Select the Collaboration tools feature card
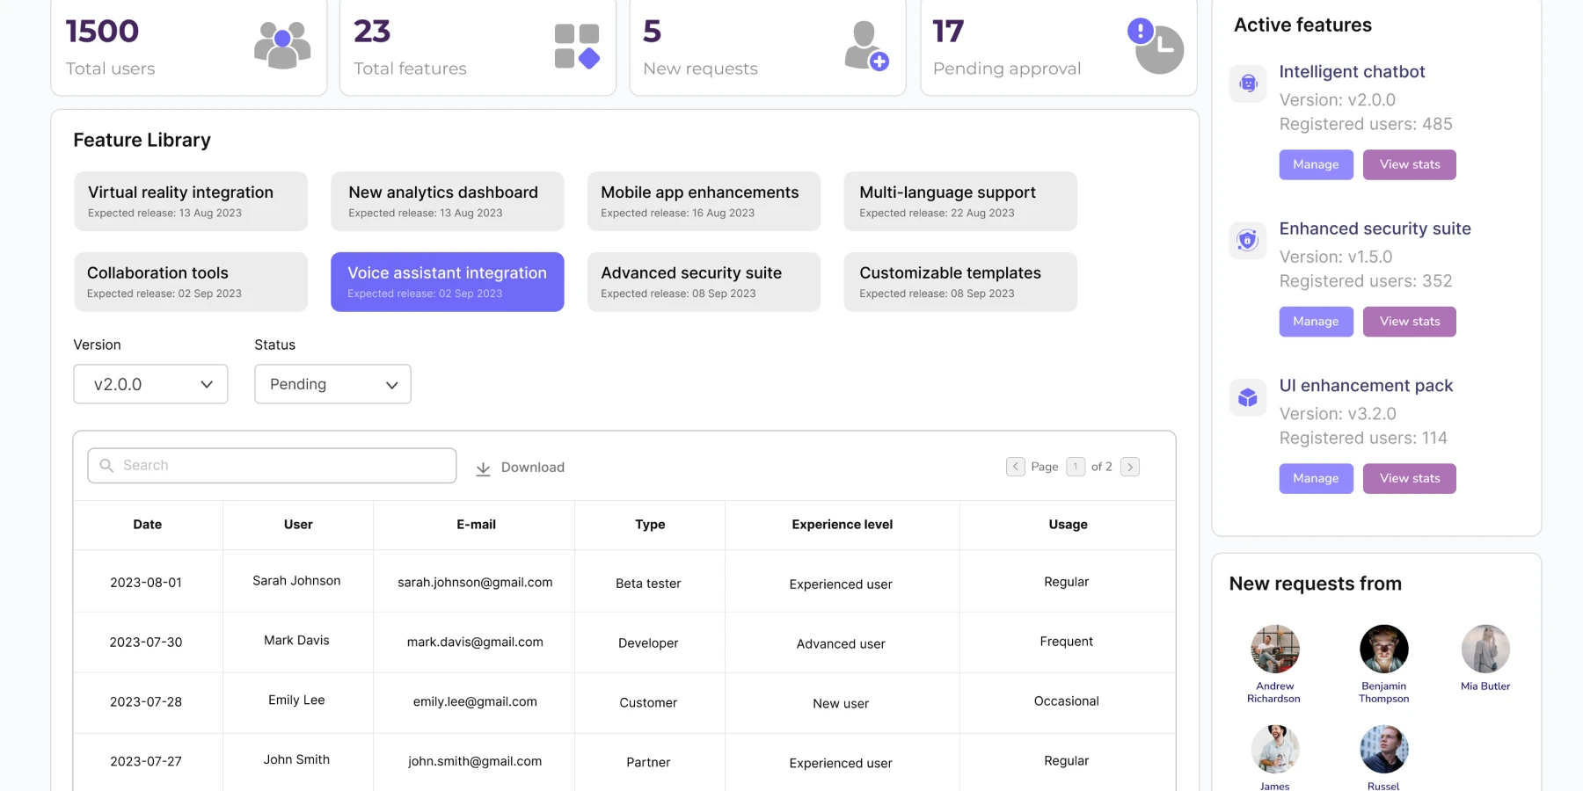Viewport: 1583px width, 791px height. tap(191, 282)
